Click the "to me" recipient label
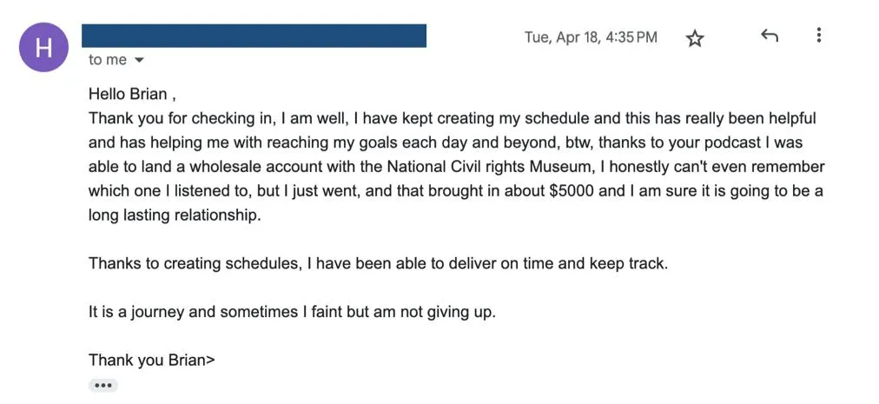 107,60
